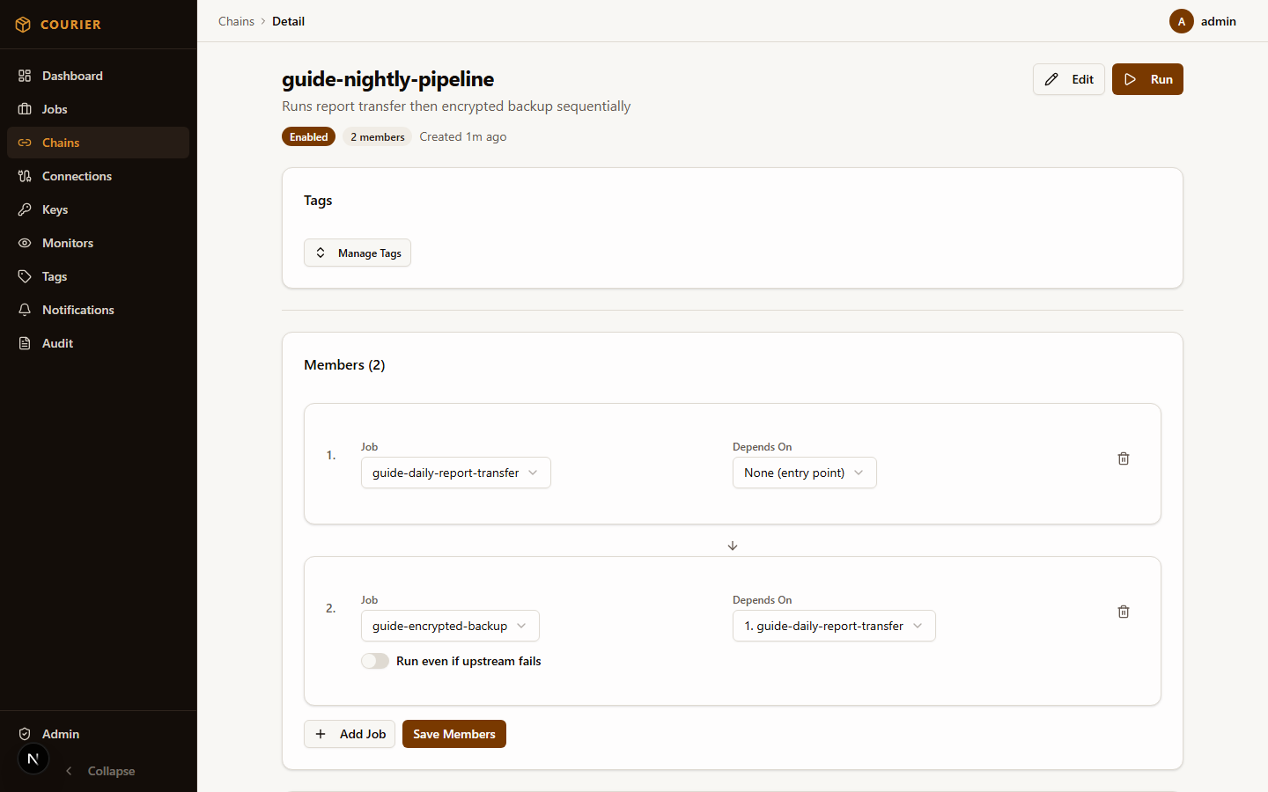The height and width of the screenshot is (792, 1268).
Task: Collapse the sidebar navigation
Action: (x=100, y=771)
